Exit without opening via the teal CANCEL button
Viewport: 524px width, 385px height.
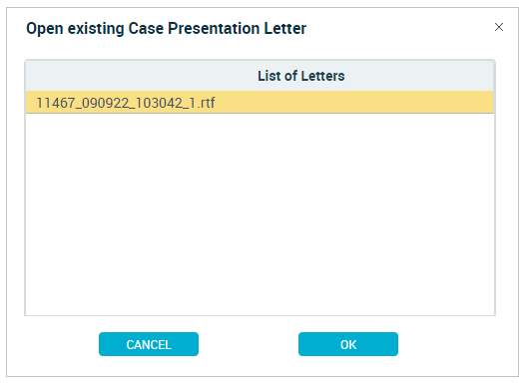[149, 344]
